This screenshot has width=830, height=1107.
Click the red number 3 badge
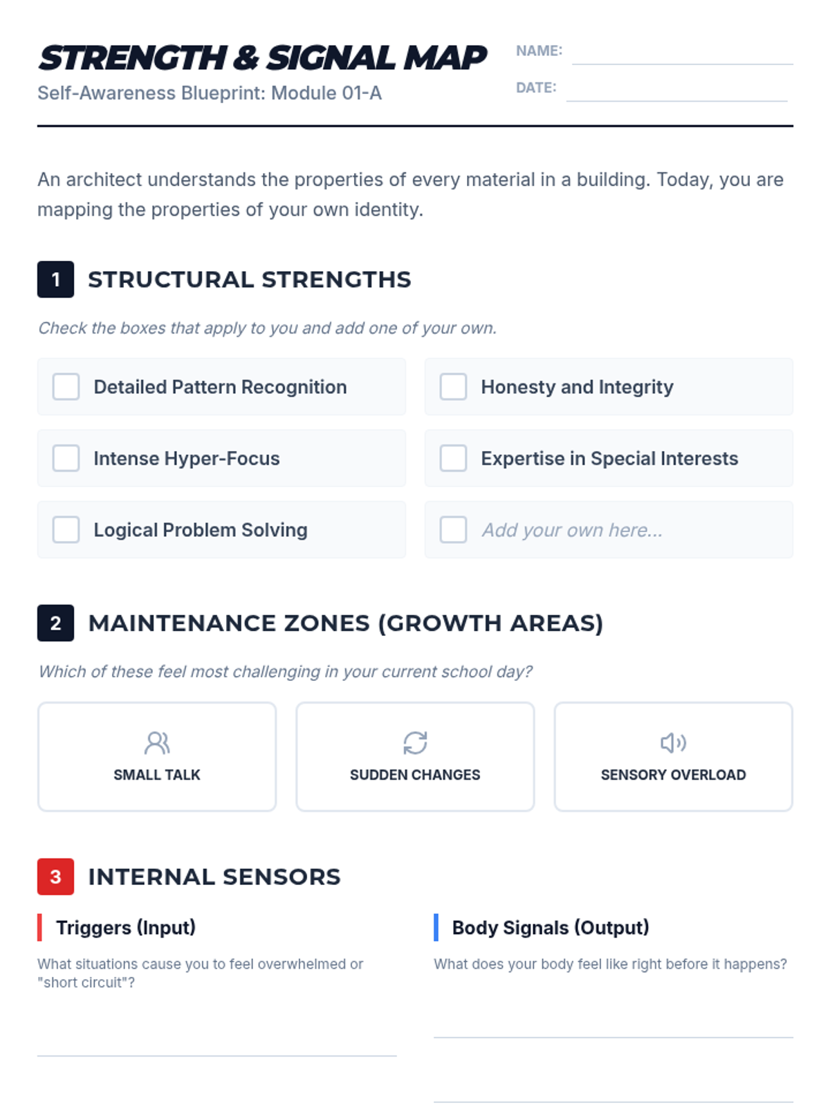[x=55, y=877]
